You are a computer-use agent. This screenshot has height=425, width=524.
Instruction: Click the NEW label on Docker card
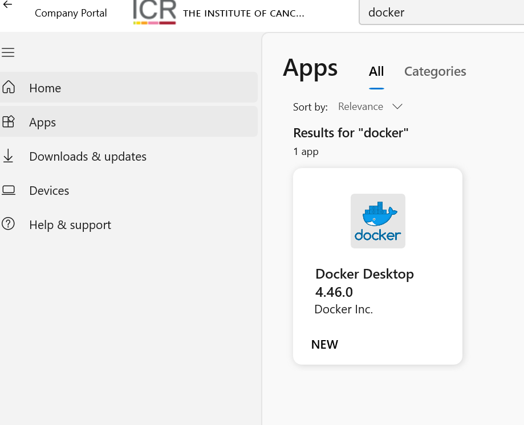324,345
